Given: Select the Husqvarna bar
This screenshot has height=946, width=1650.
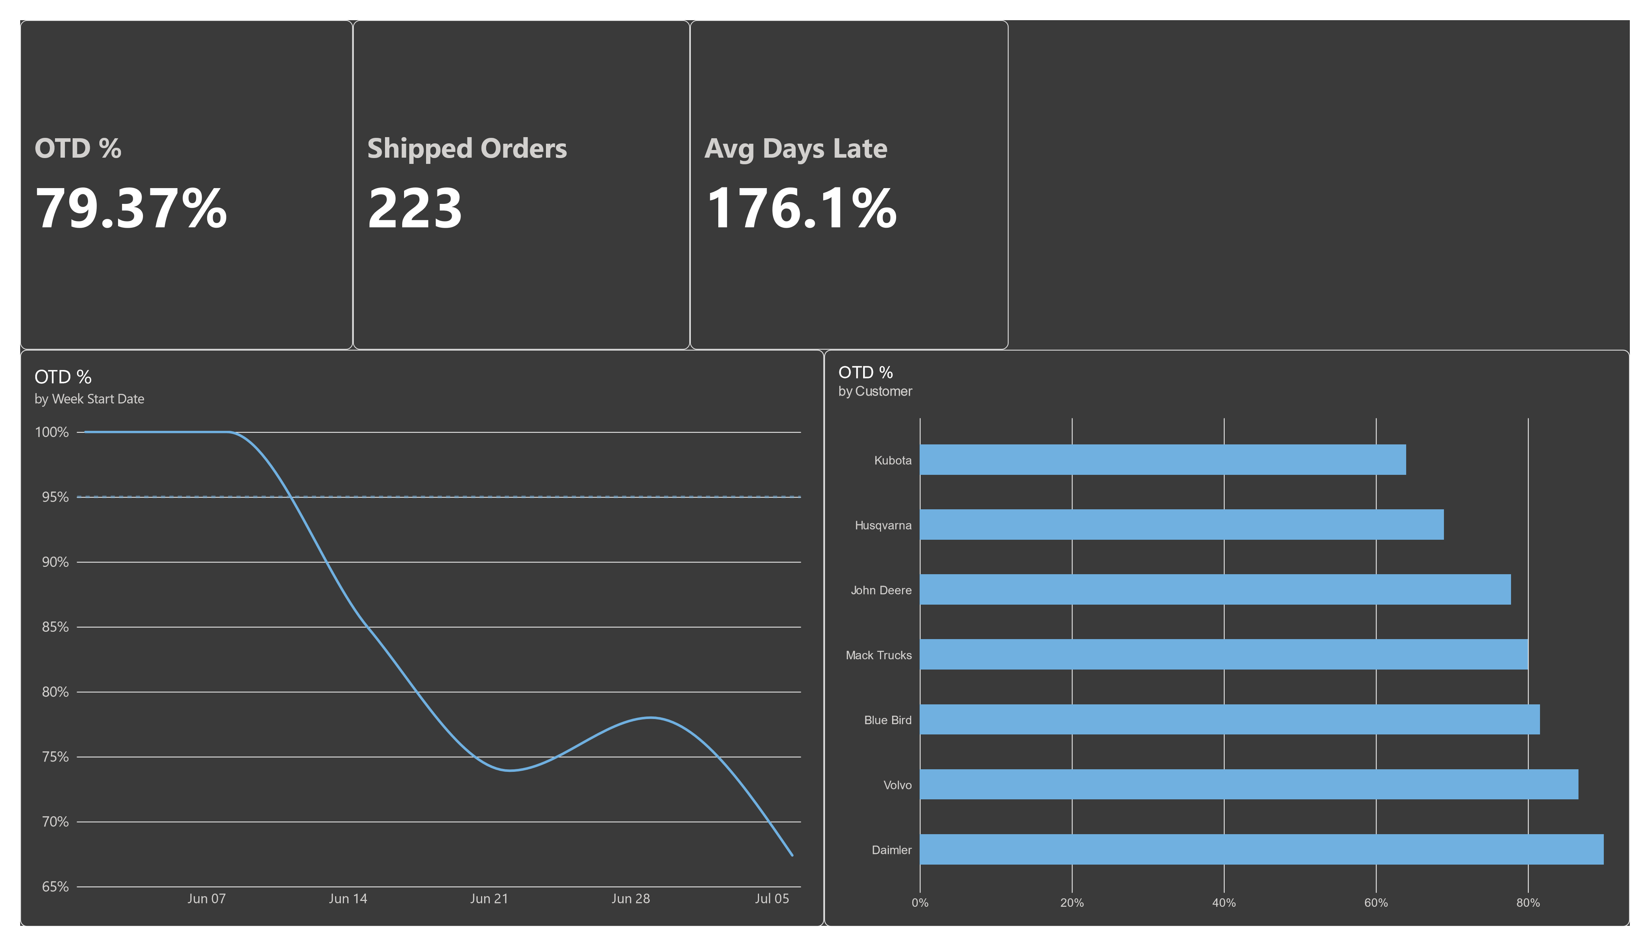Looking at the screenshot, I should (x=1182, y=525).
